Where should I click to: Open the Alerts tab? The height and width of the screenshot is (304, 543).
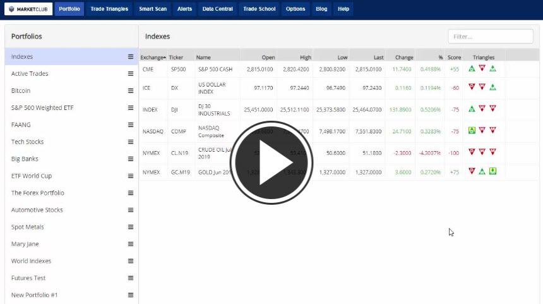click(184, 9)
